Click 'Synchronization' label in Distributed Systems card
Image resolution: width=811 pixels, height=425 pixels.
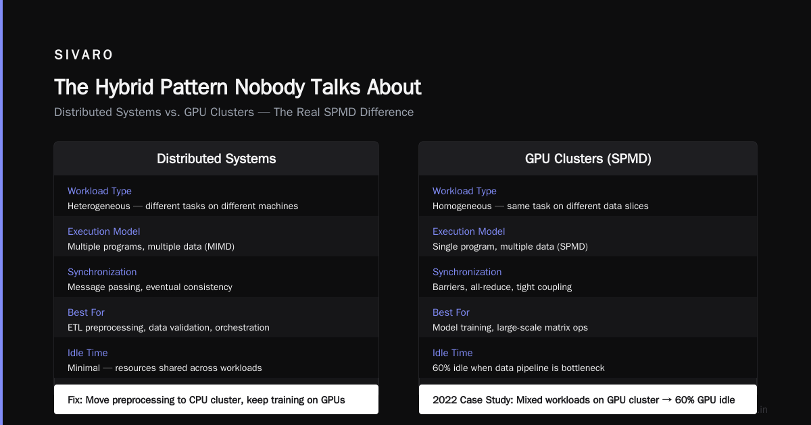[x=102, y=272]
